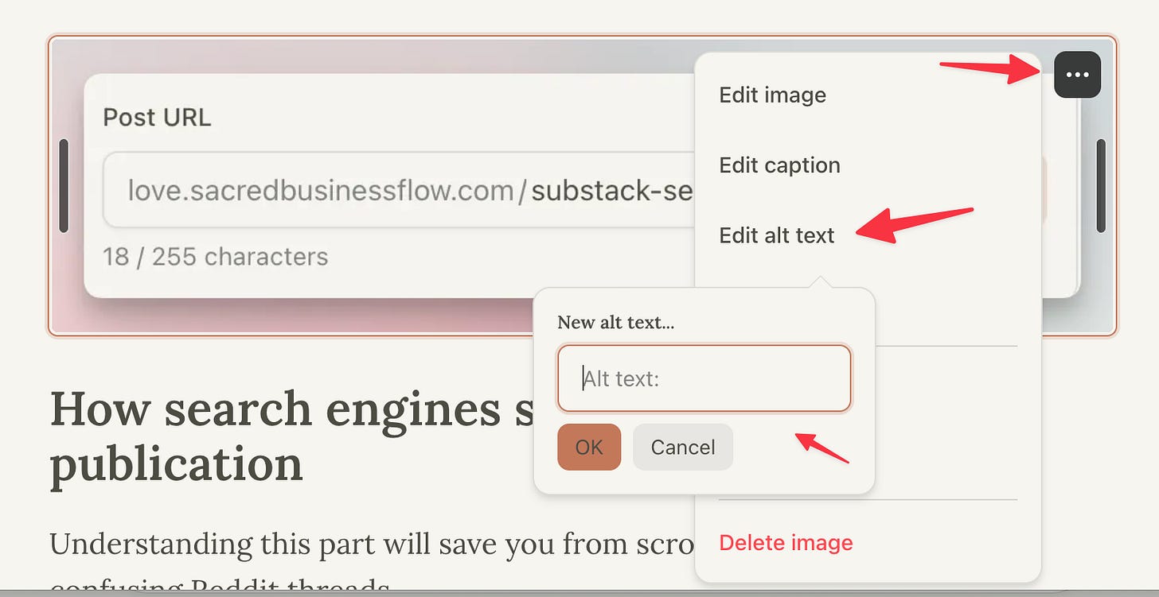Grab the right image resize handle
Image resolution: width=1159 pixels, height=597 pixels.
point(1101,186)
